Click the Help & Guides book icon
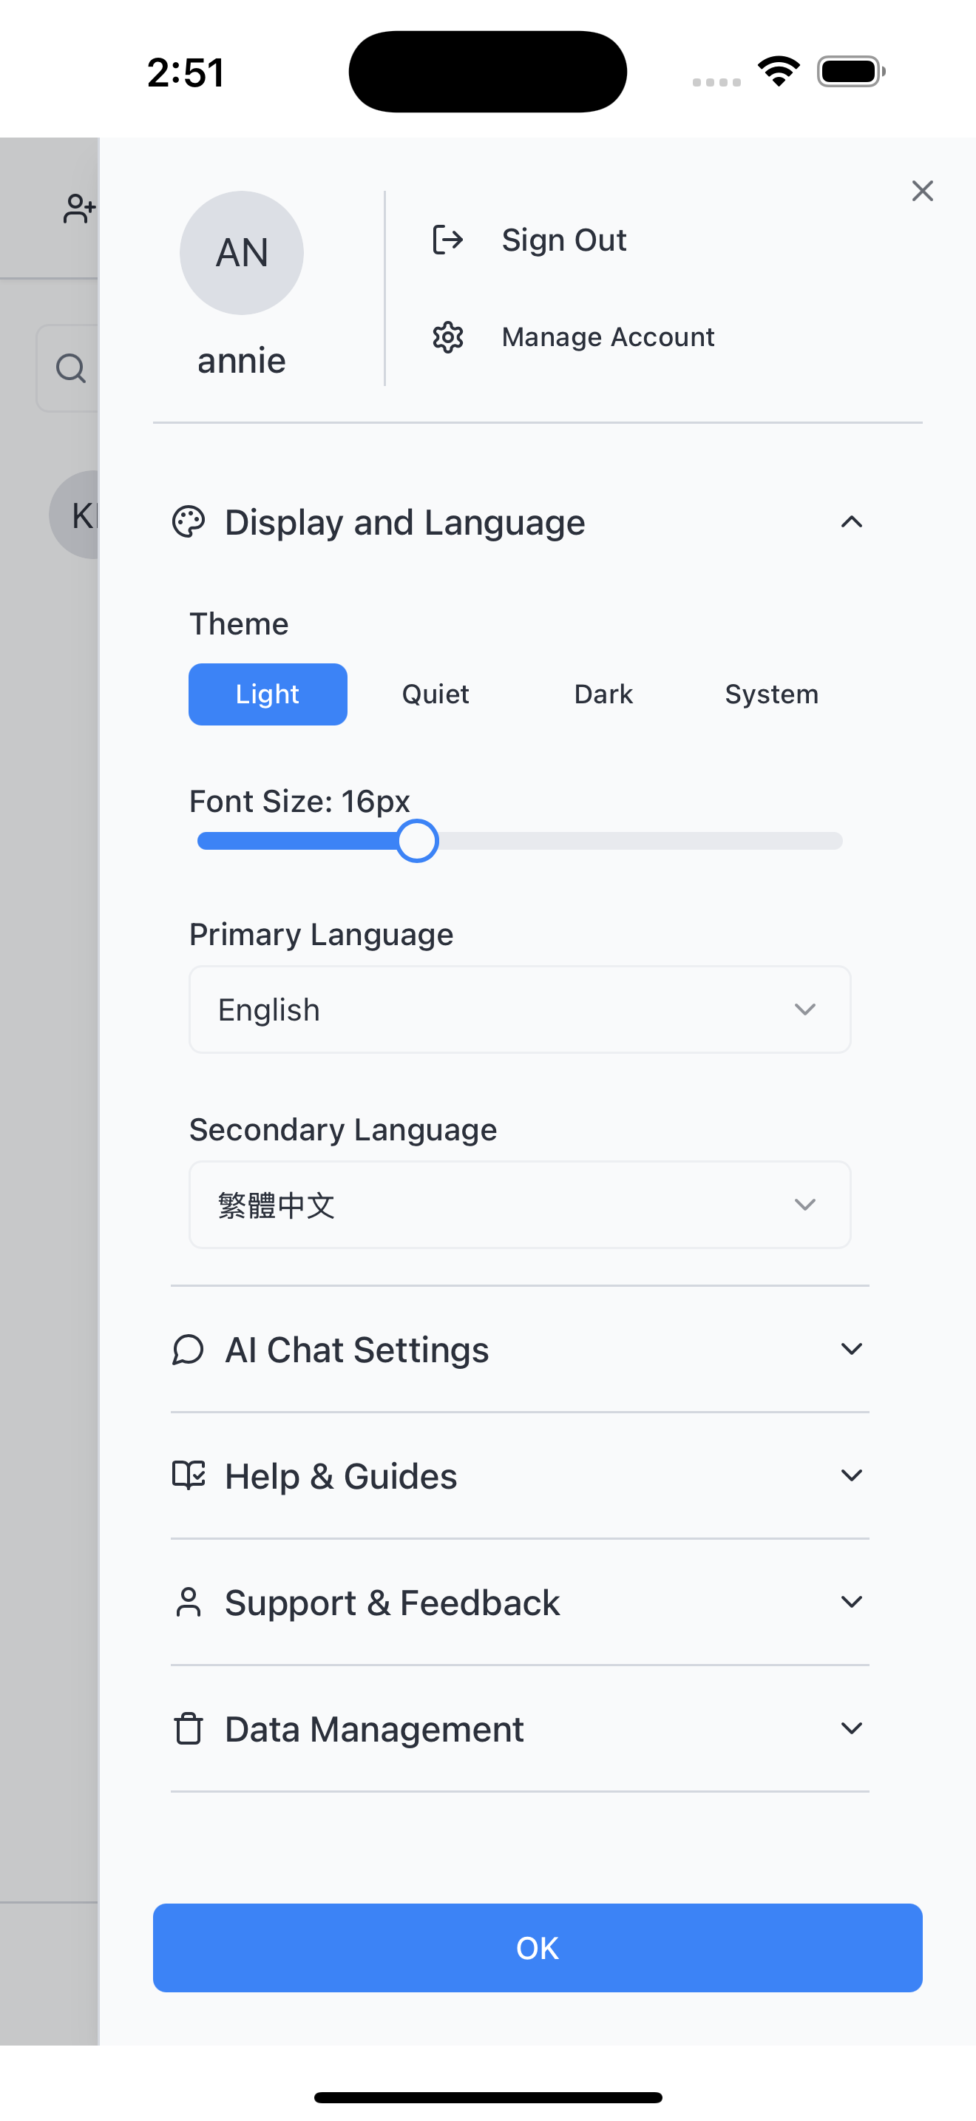 pos(189,1475)
